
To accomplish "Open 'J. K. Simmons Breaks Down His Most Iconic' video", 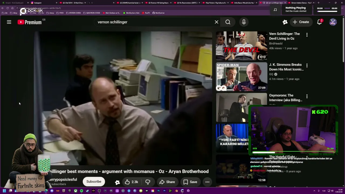I will [286, 67].
